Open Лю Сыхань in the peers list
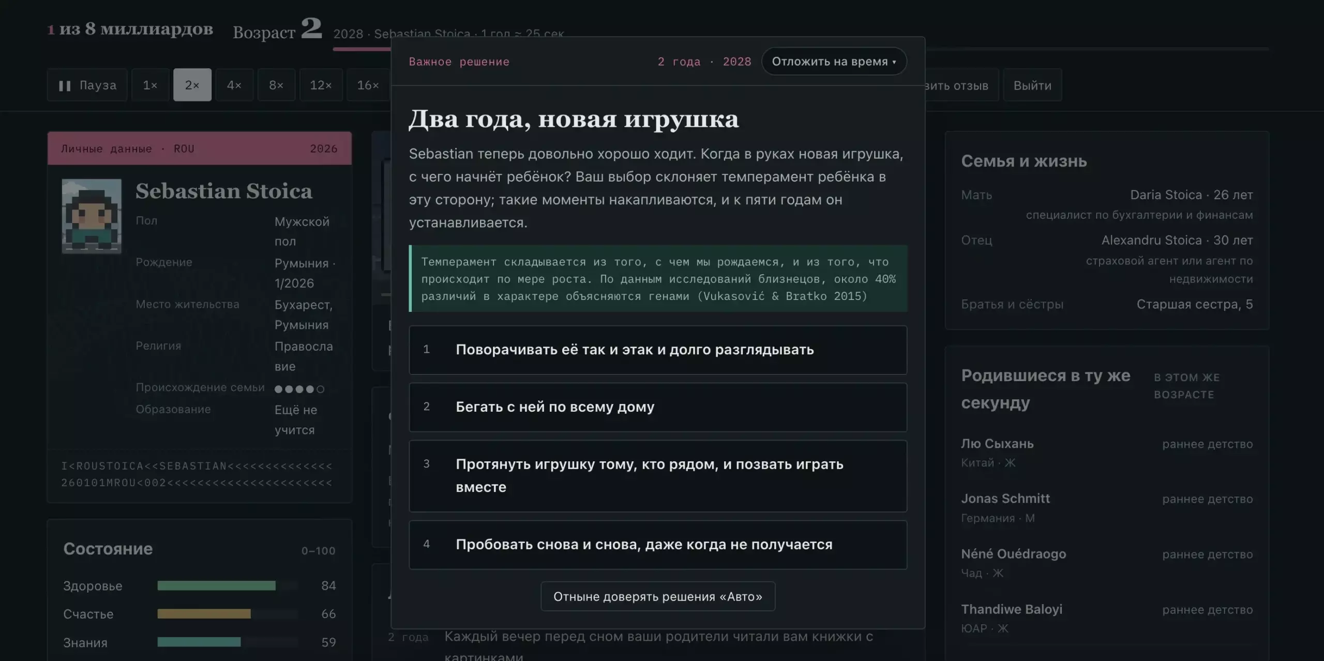 pyautogui.click(x=1107, y=453)
